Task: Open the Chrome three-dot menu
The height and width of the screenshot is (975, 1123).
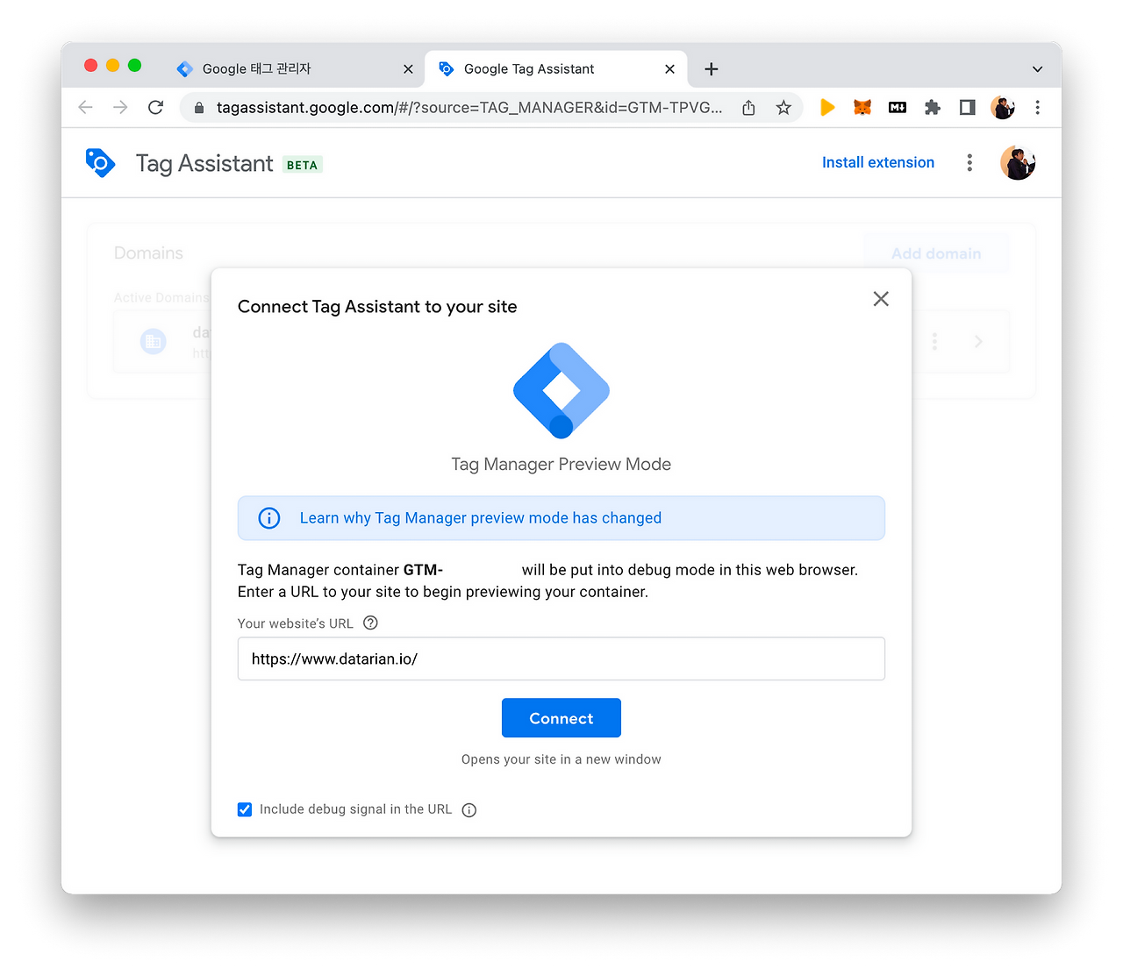Action: [x=1038, y=107]
